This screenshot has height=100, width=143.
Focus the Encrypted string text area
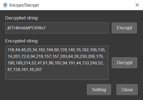click(x=57, y=62)
